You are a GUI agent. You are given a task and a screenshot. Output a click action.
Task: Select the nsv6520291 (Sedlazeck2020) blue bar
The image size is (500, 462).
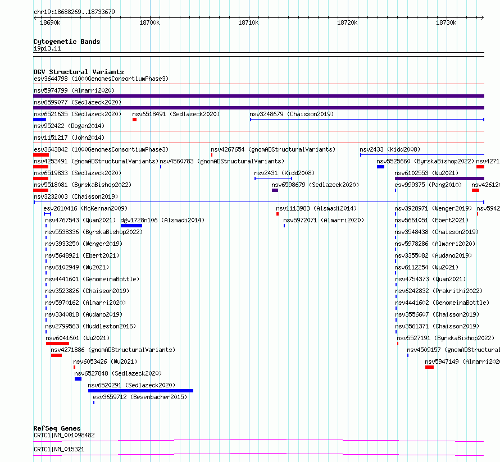(x=140, y=391)
